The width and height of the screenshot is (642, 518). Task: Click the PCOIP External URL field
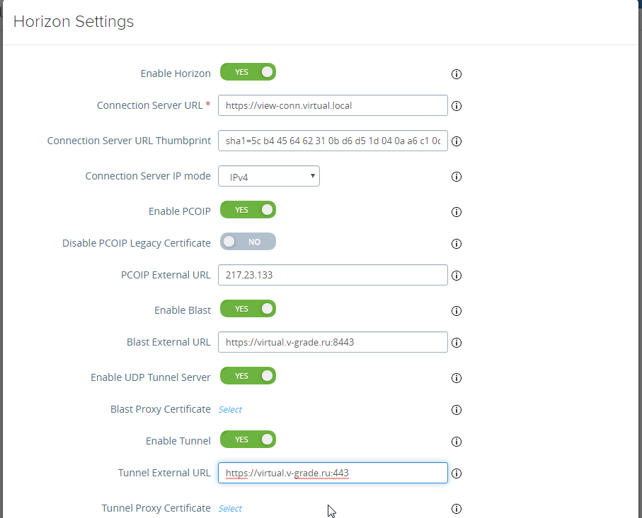(333, 275)
